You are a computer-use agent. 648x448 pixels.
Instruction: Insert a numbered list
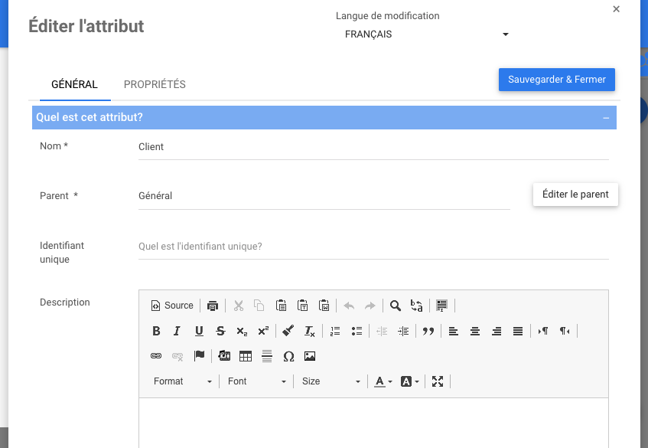coord(335,331)
